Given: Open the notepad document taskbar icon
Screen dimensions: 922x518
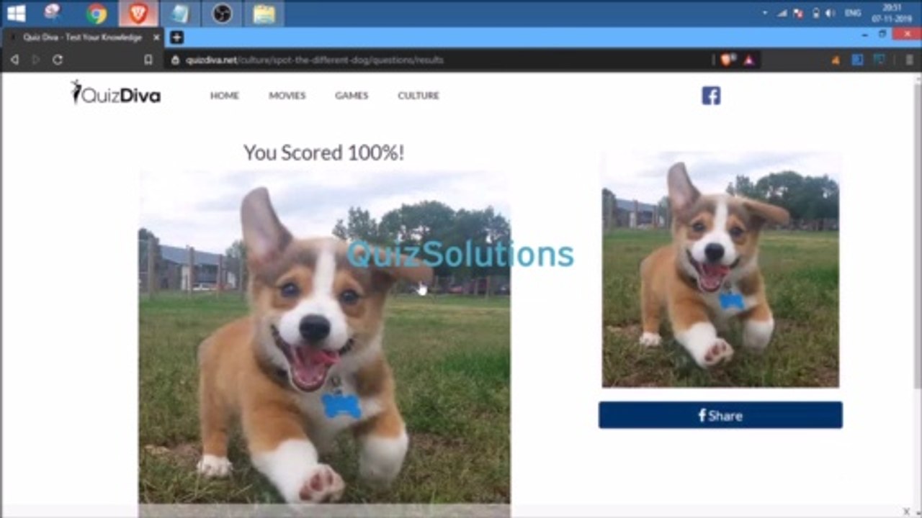Looking at the screenshot, I should click(x=180, y=13).
